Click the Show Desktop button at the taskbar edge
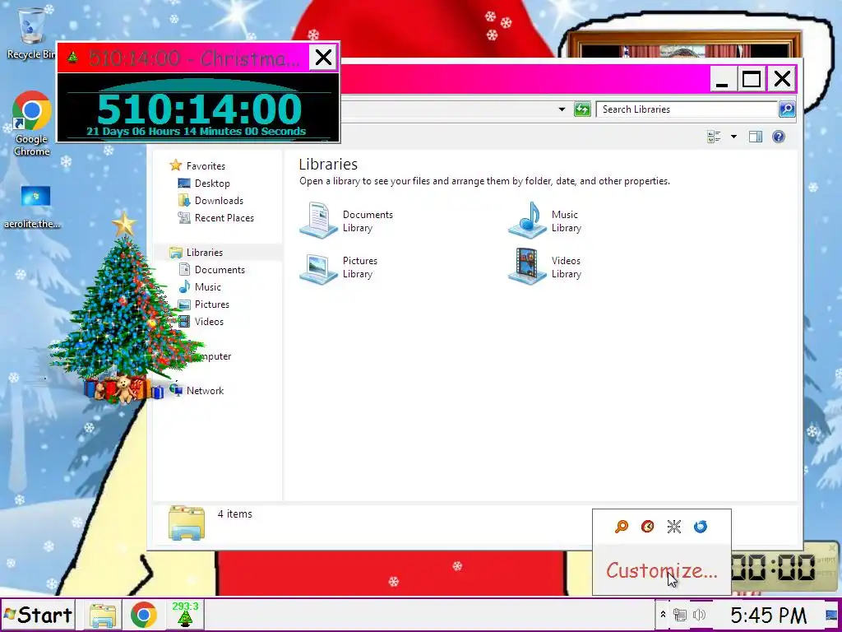Viewport: 842px width, 632px height. [832, 615]
